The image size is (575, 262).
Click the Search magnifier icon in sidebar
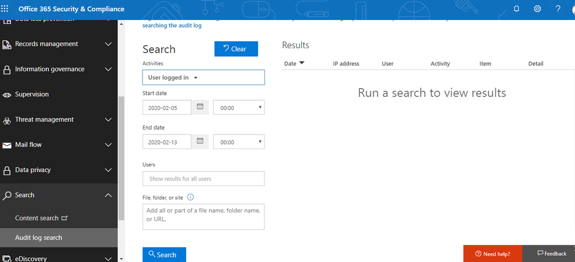[x=6, y=196]
